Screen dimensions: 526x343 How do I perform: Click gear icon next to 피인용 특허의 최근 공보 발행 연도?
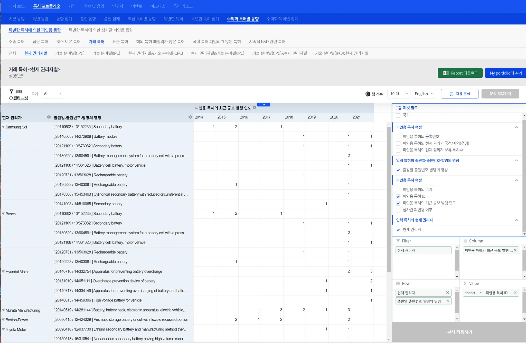[254, 108]
